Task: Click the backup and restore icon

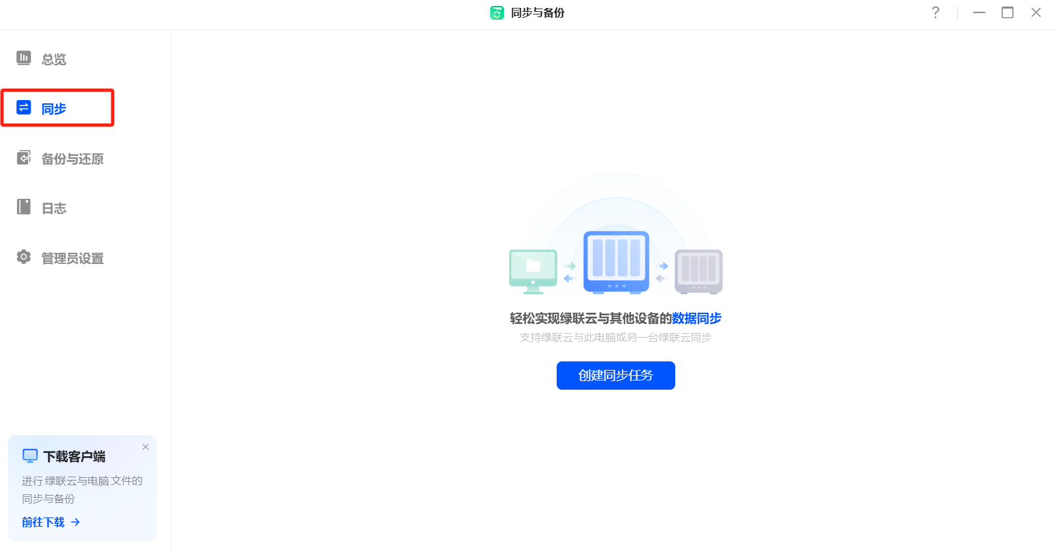Action: tap(24, 157)
